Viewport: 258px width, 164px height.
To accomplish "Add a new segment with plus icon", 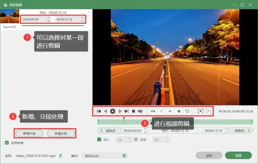I will point(170,111).
